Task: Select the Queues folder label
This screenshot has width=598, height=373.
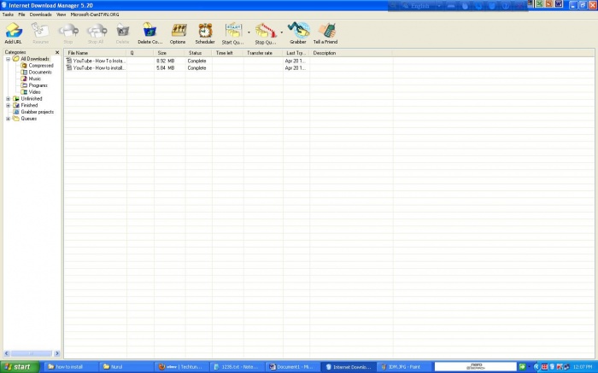Action: pos(28,119)
